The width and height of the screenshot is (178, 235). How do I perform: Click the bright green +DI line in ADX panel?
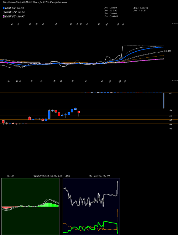pos(110,222)
